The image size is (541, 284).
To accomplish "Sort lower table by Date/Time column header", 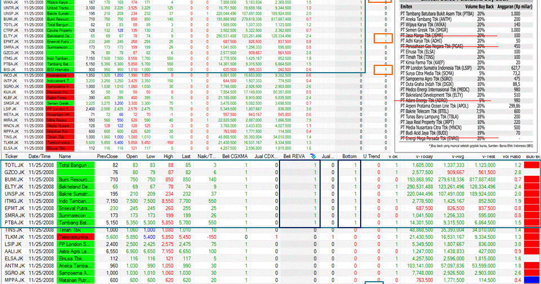I will click(x=39, y=156).
